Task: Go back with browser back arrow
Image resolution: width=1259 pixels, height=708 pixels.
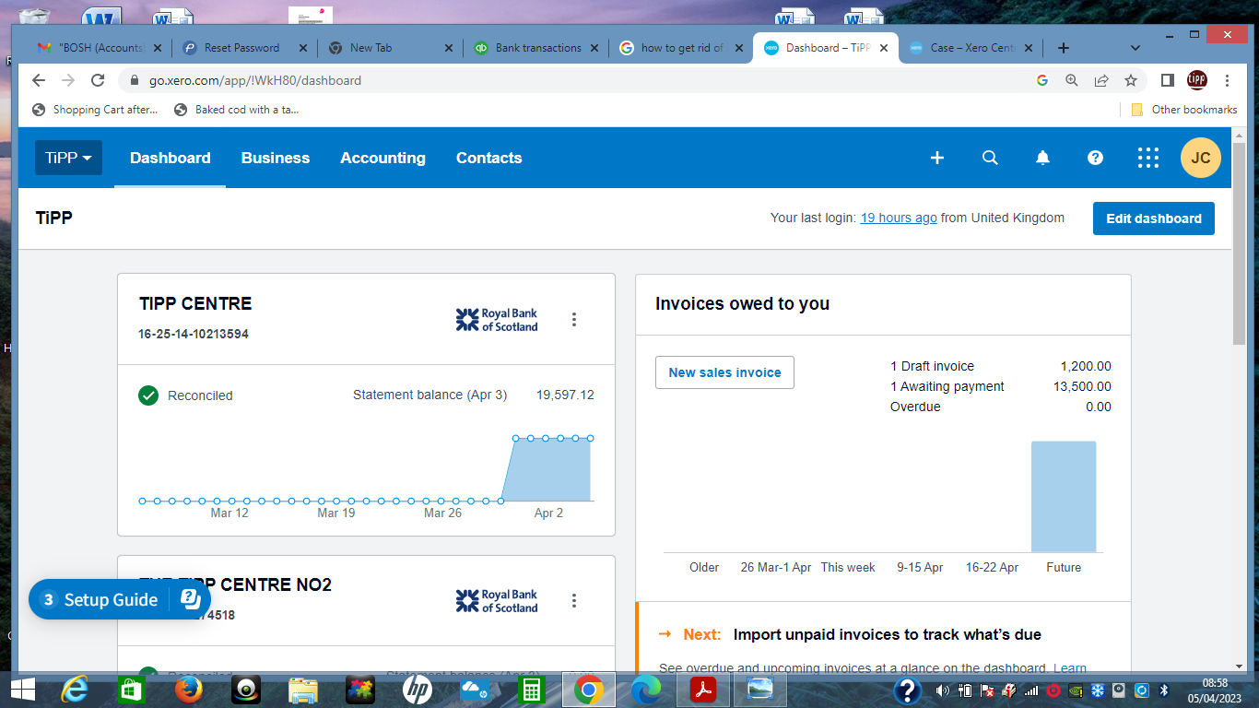Action: (39, 80)
